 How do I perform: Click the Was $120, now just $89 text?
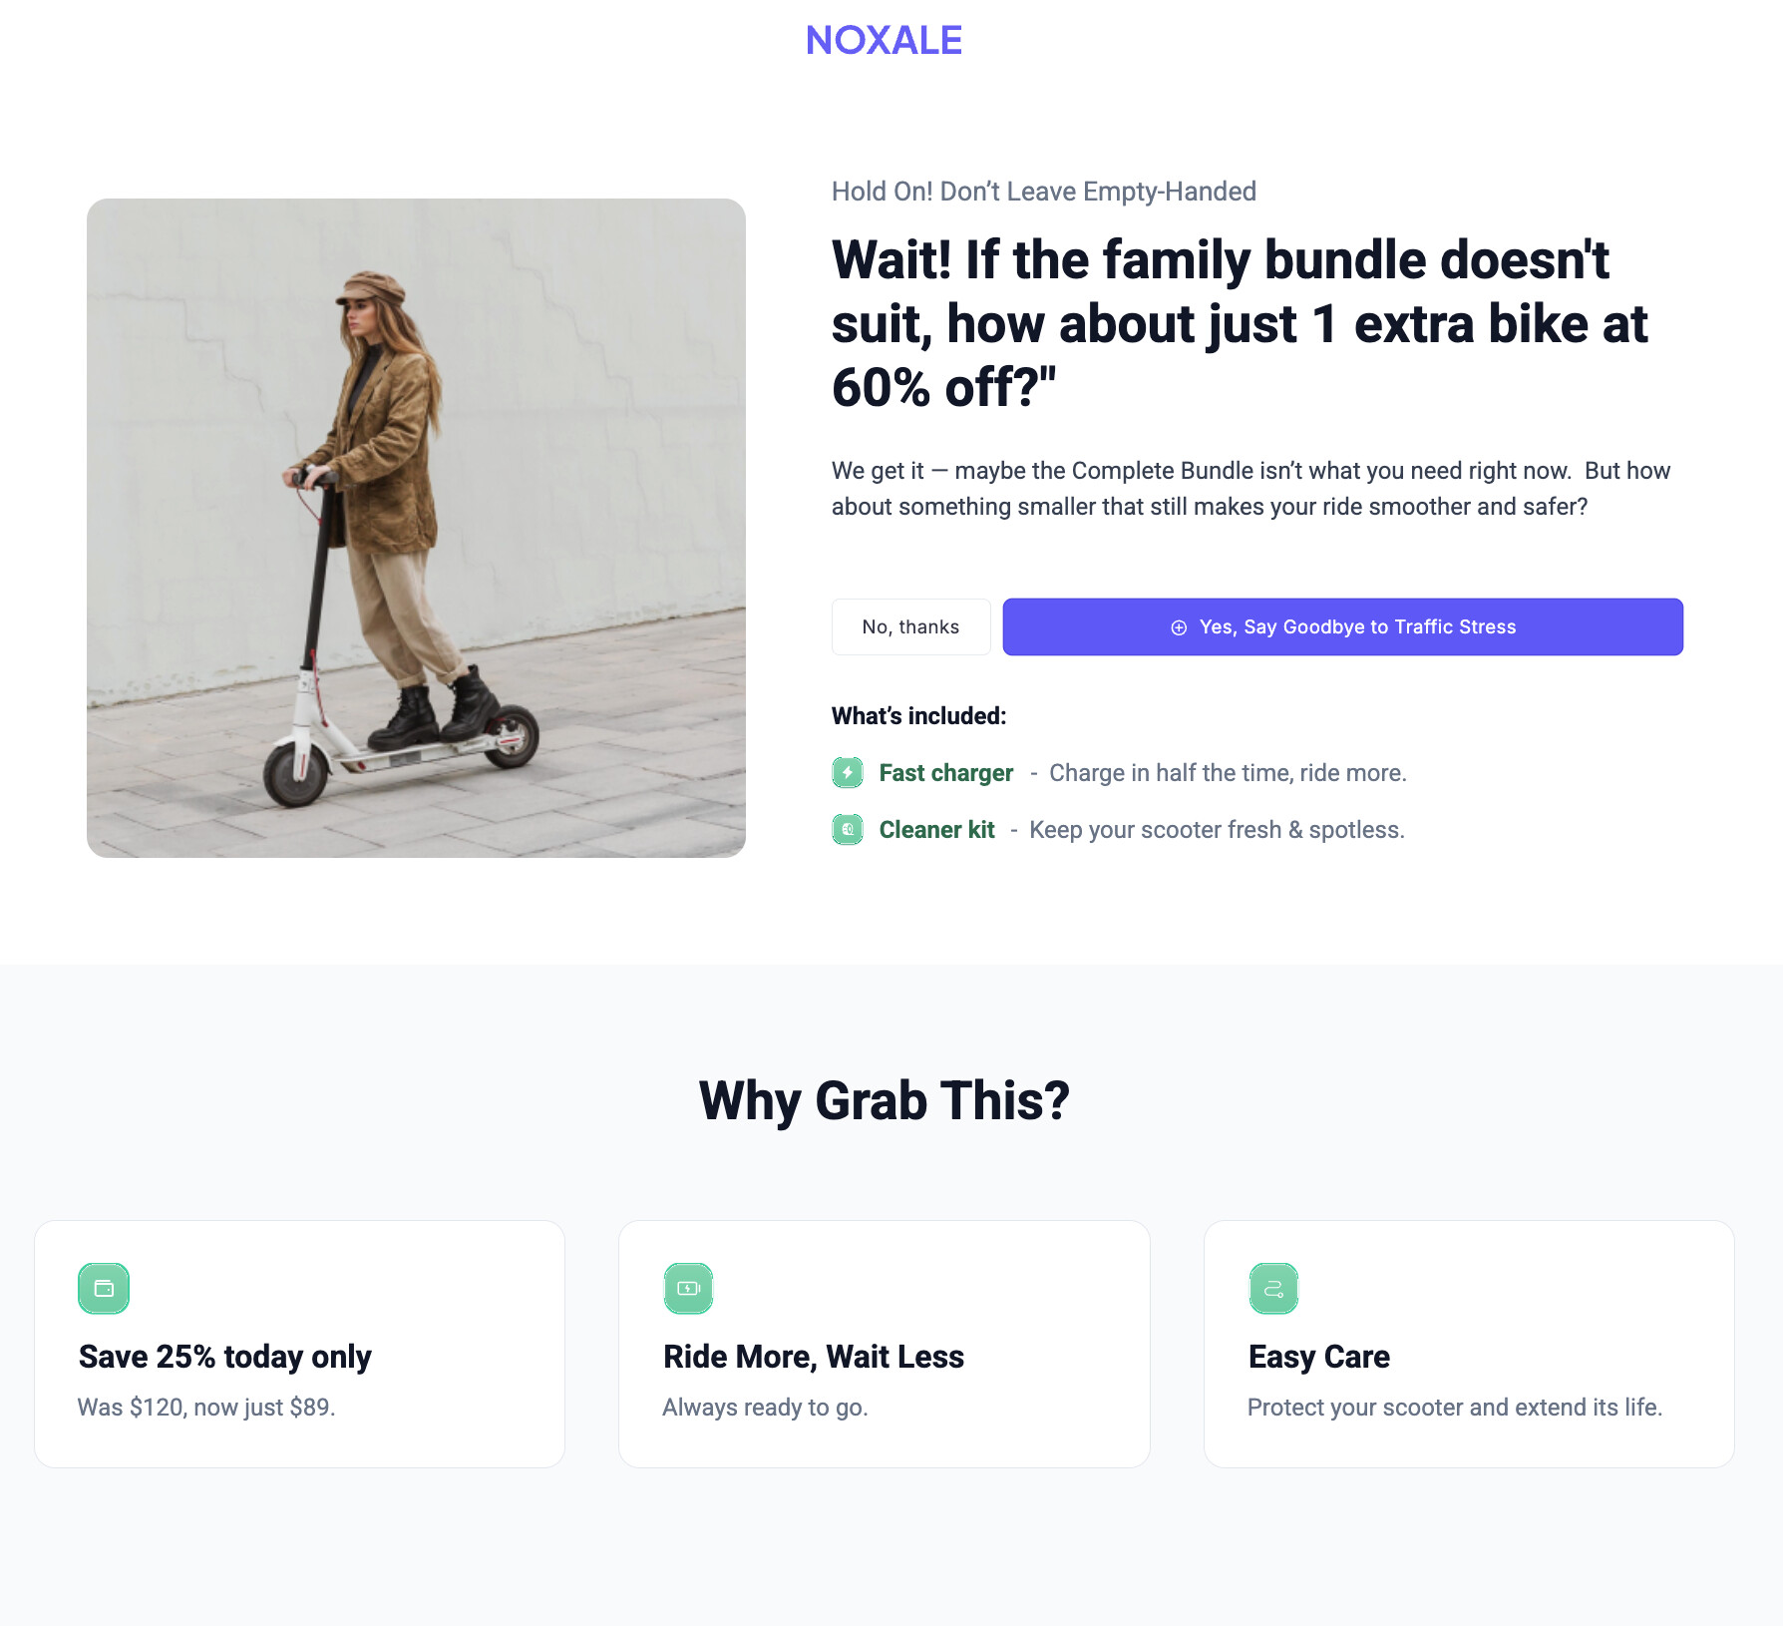206,1408
